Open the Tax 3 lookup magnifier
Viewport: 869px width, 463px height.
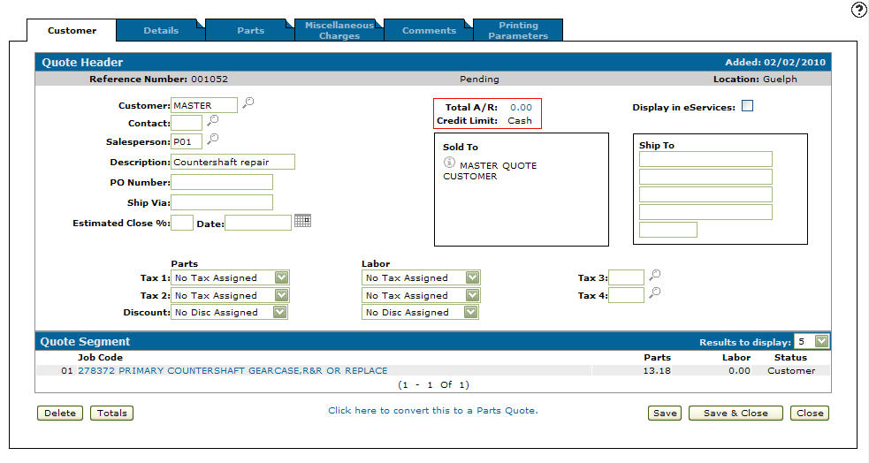coord(654,275)
